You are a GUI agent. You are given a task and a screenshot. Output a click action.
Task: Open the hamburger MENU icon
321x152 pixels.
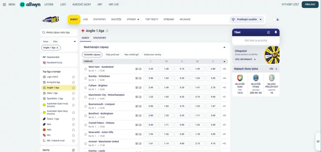point(4,4)
